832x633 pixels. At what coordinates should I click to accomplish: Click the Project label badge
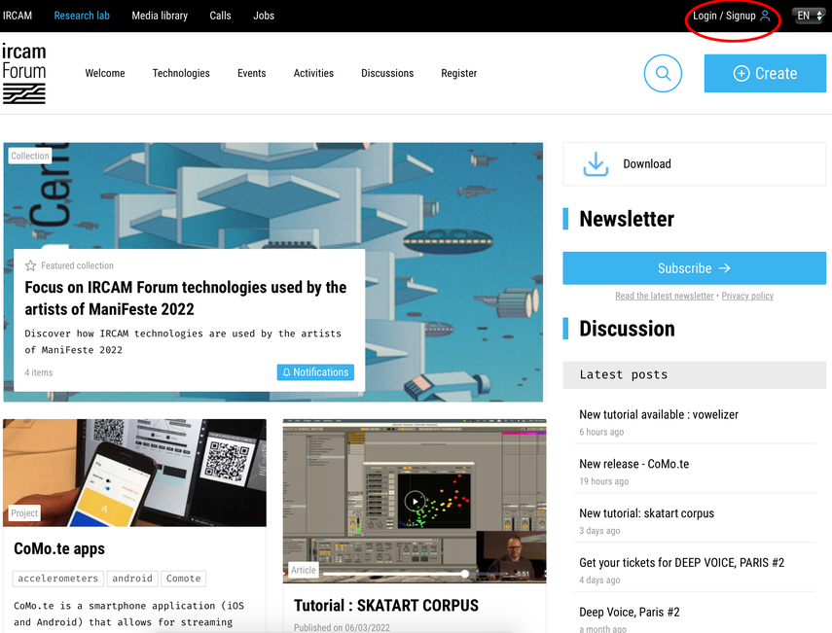[24, 513]
